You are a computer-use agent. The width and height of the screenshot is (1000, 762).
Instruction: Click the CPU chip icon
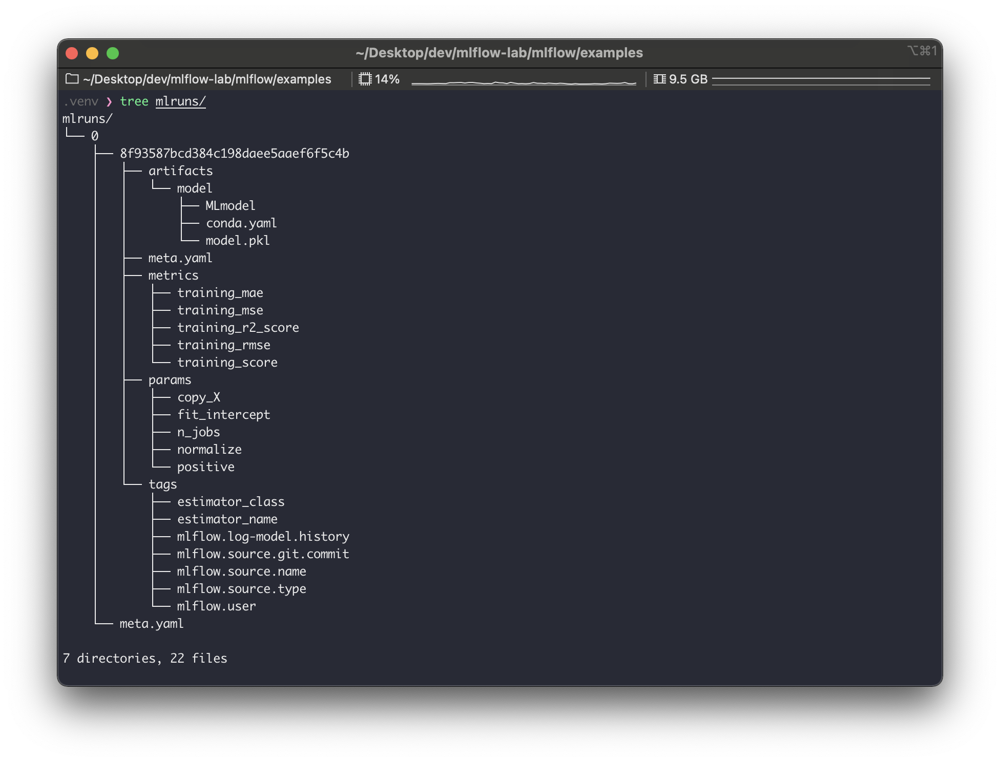[365, 79]
